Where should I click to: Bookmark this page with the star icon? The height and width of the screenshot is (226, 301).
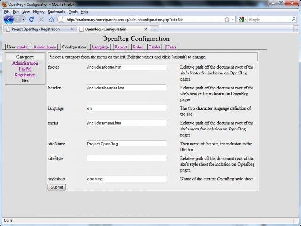click(x=227, y=19)
